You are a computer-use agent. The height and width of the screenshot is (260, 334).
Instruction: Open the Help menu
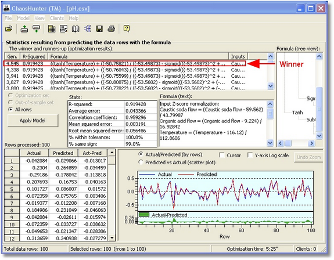pyautogui.click(x=74, y=19)
